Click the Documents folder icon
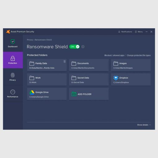Image resolution: width=158 pixels, height=158 pixels. pyautogui.click(x=74, y=64)
